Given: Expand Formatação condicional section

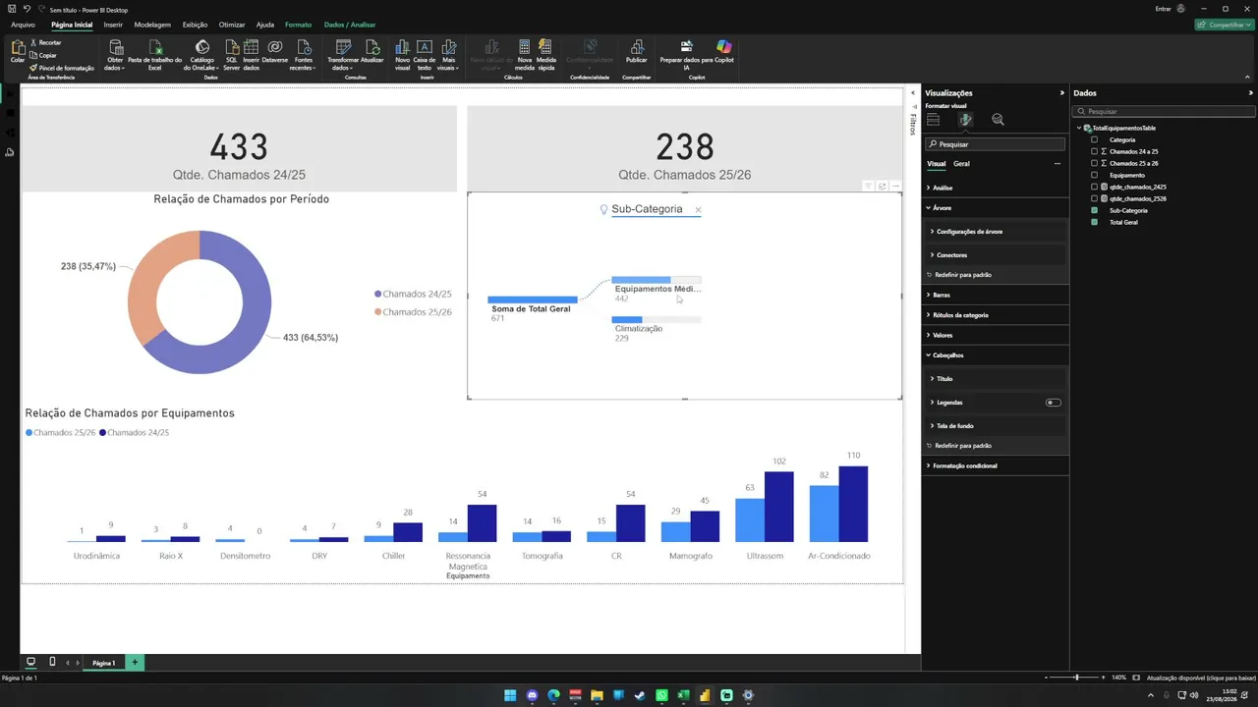Looking at the screenshot, I should tap(996, 465).
